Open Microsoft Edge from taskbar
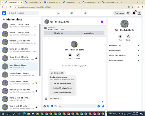 point(24,114)
